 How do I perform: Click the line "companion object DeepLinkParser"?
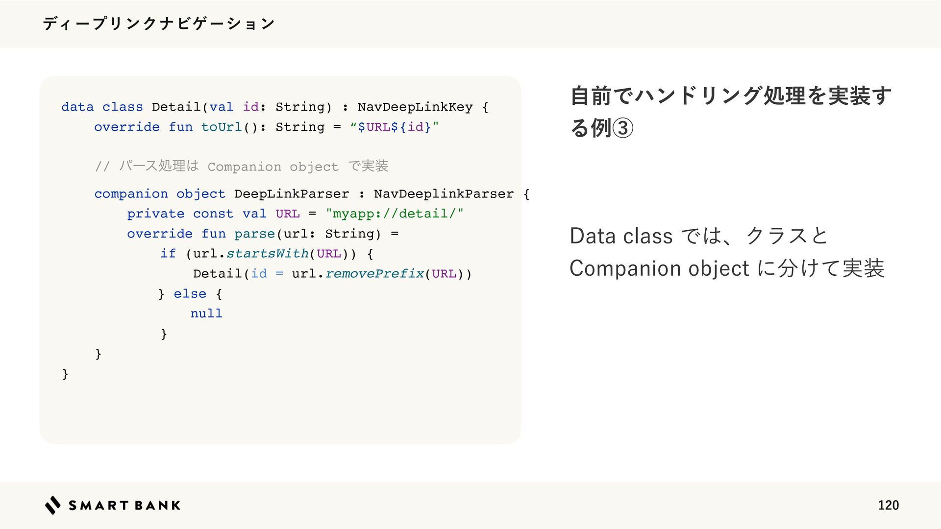coord(222,194)
